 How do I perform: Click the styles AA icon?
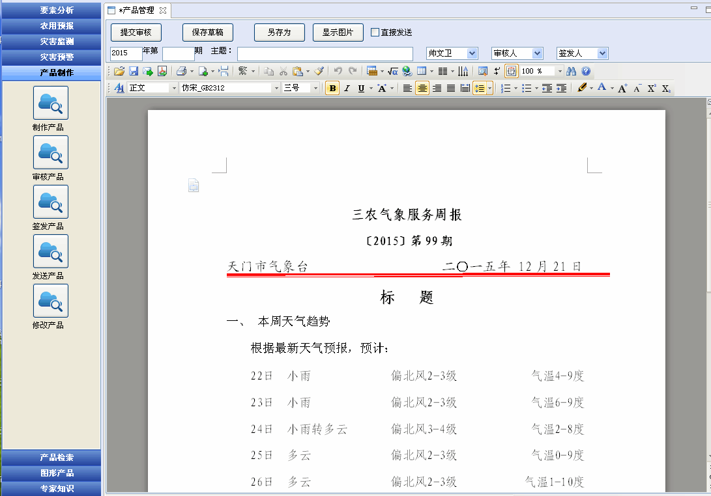pos(119,88)
